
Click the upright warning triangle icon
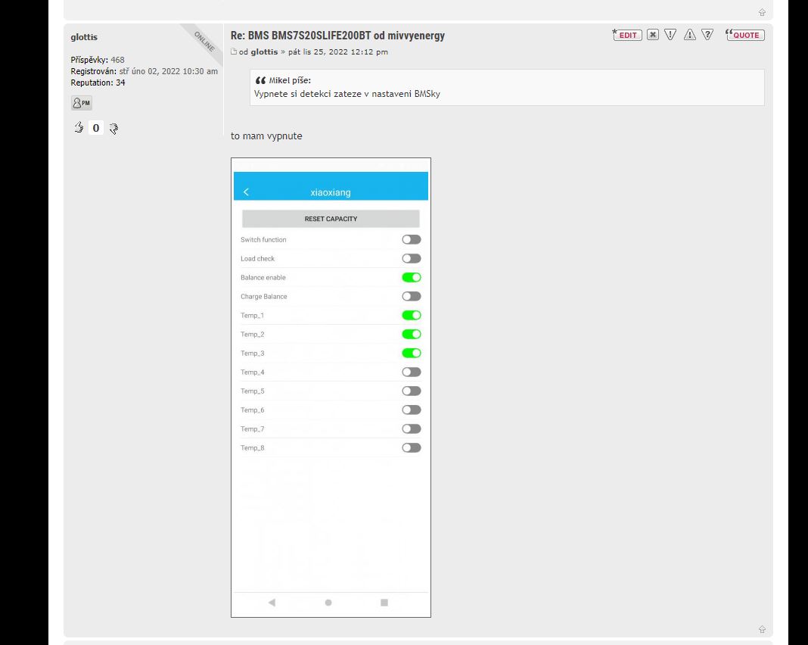tap(689, 35)
